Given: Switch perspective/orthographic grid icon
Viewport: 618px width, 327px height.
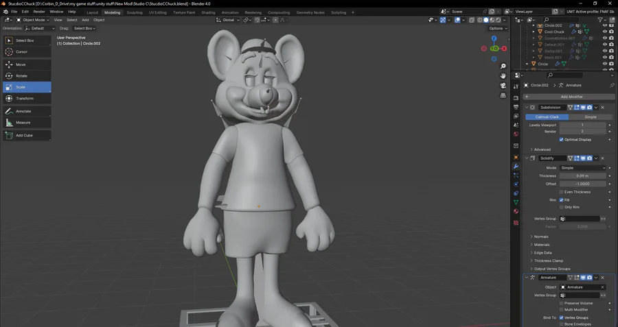Looking at the screenshot, I should coord(503,95).
